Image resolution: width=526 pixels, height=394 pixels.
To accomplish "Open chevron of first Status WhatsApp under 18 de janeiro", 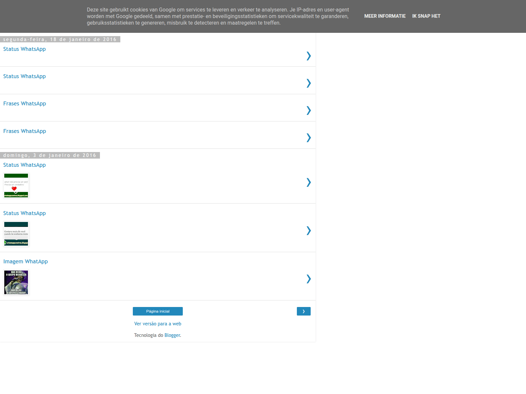I will tap(308, 56).
